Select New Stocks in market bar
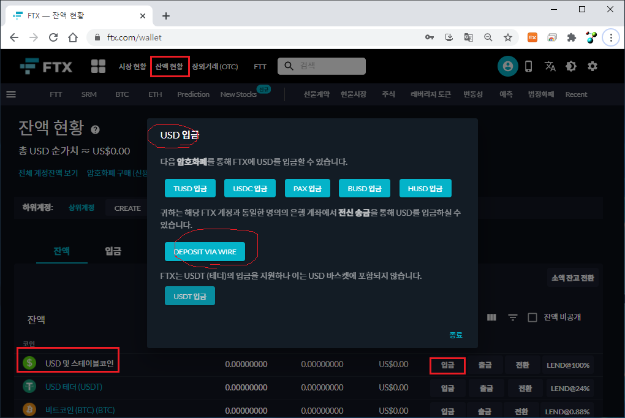Viewport: 625px width, 418px height. pyautogui.click(x=238, y=94)
